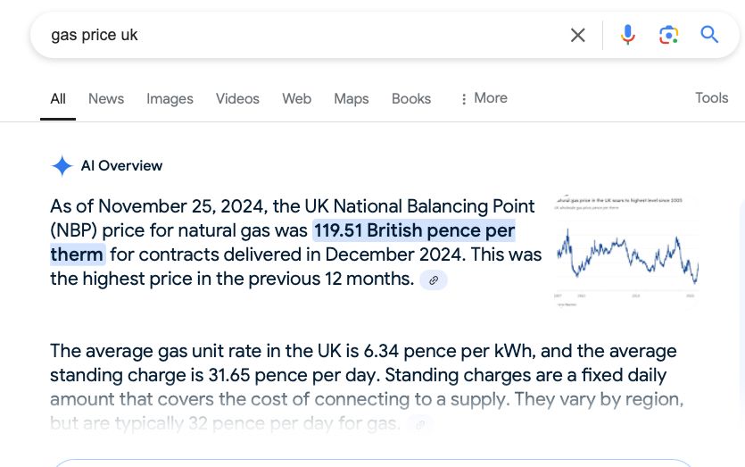This screenshot has height=467, width=745.
Task: Select the Web results tab
Action: pos(296,99)
